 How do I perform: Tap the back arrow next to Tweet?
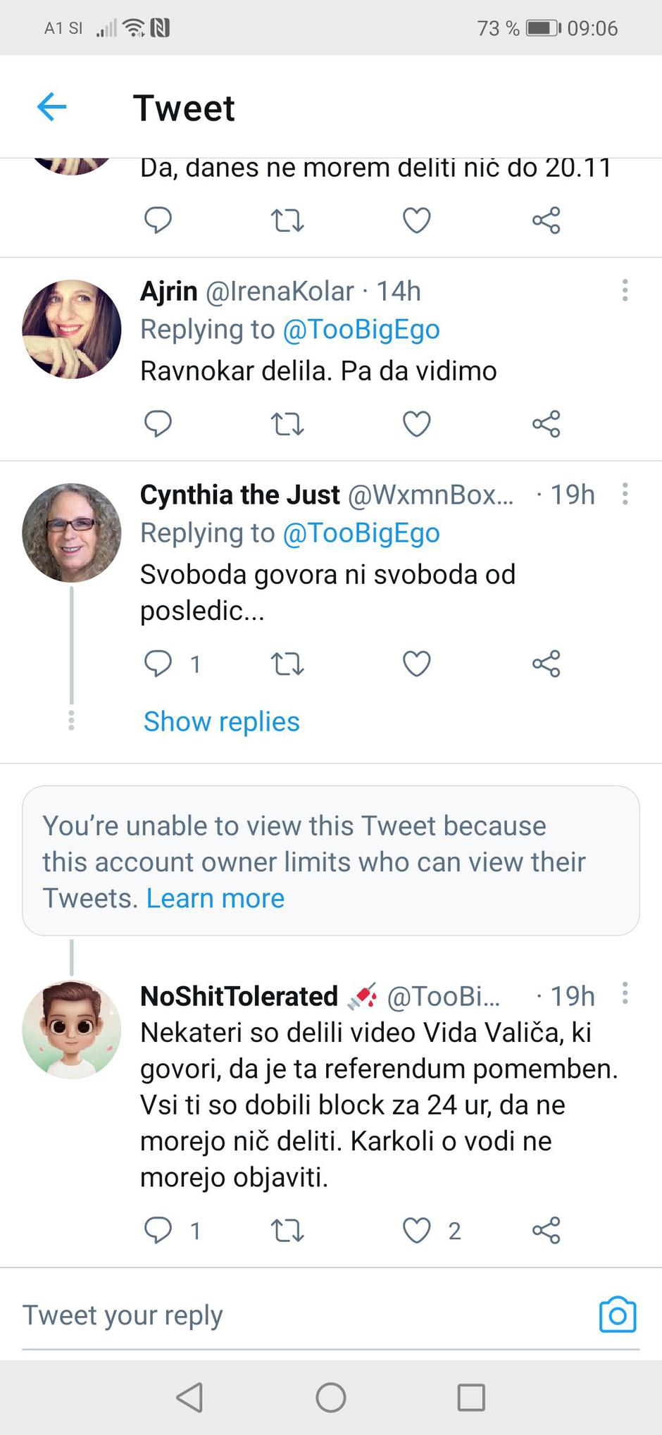pos(51,107)
